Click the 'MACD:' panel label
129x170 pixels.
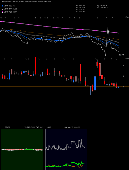pos(8,127)
